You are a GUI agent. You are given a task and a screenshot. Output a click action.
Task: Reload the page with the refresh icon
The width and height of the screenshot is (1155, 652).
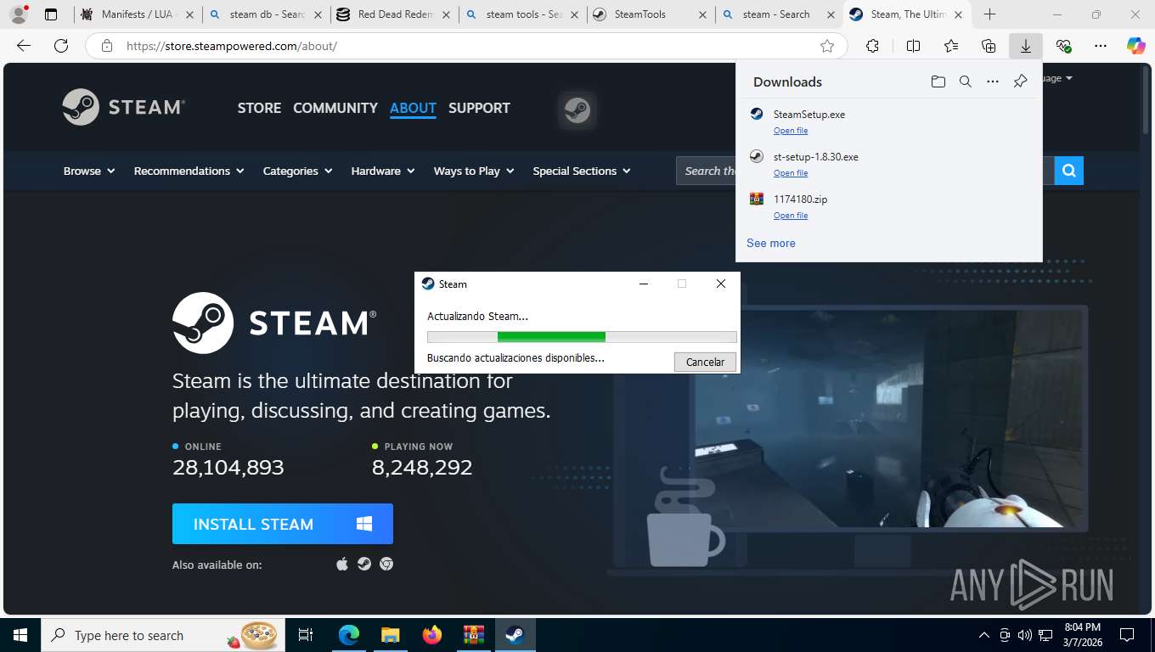61,46
